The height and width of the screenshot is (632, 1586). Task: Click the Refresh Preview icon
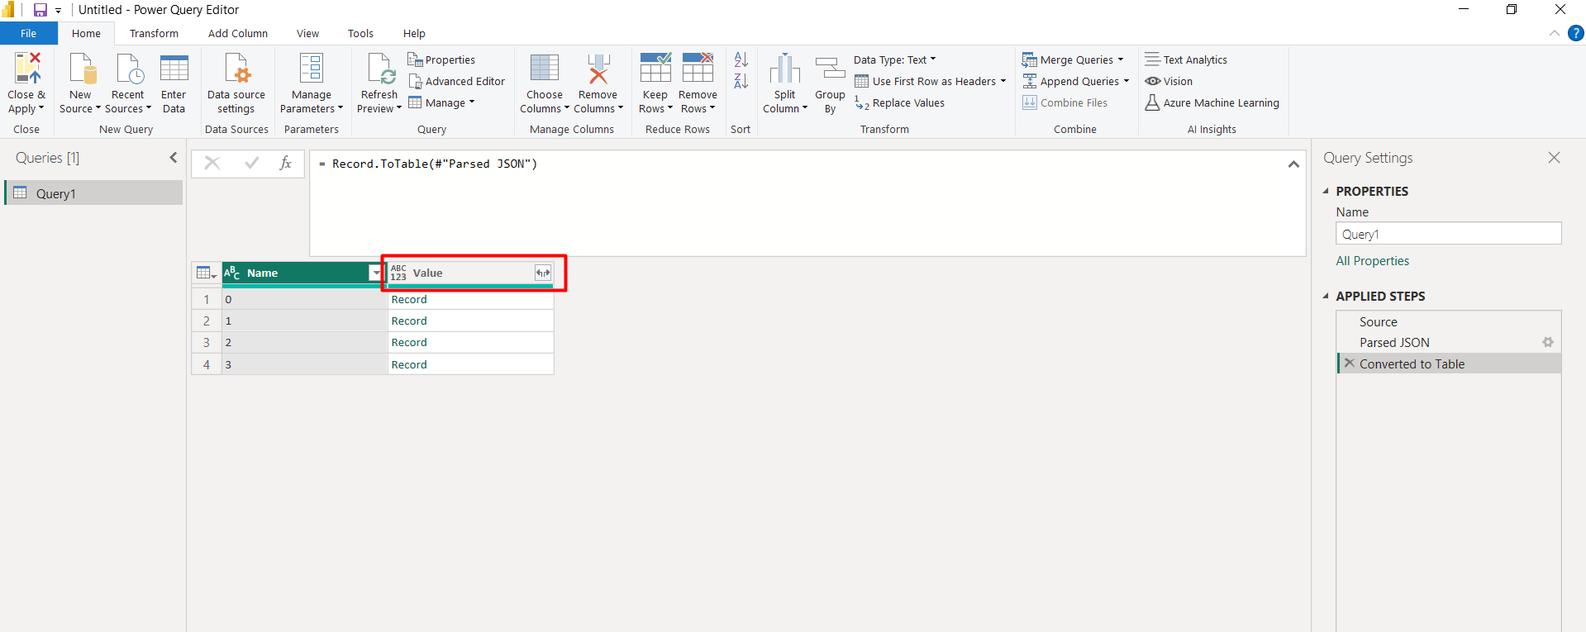(x=379, y=69)
